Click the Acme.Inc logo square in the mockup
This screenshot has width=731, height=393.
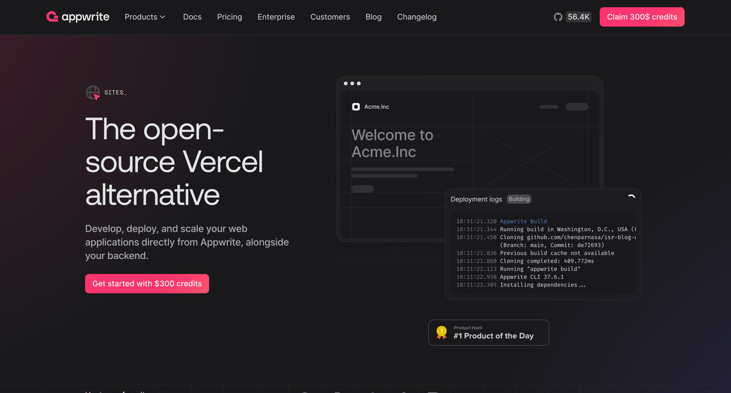(x=356, y=107)
